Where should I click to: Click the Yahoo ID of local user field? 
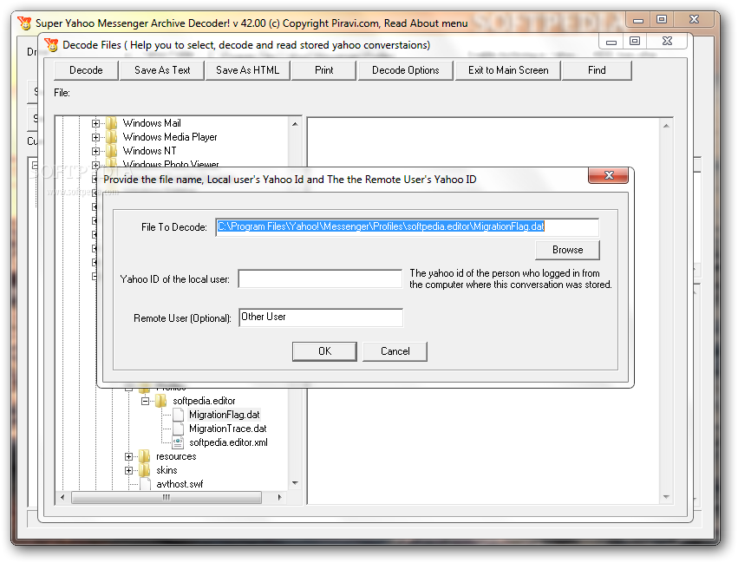(321, 278)
